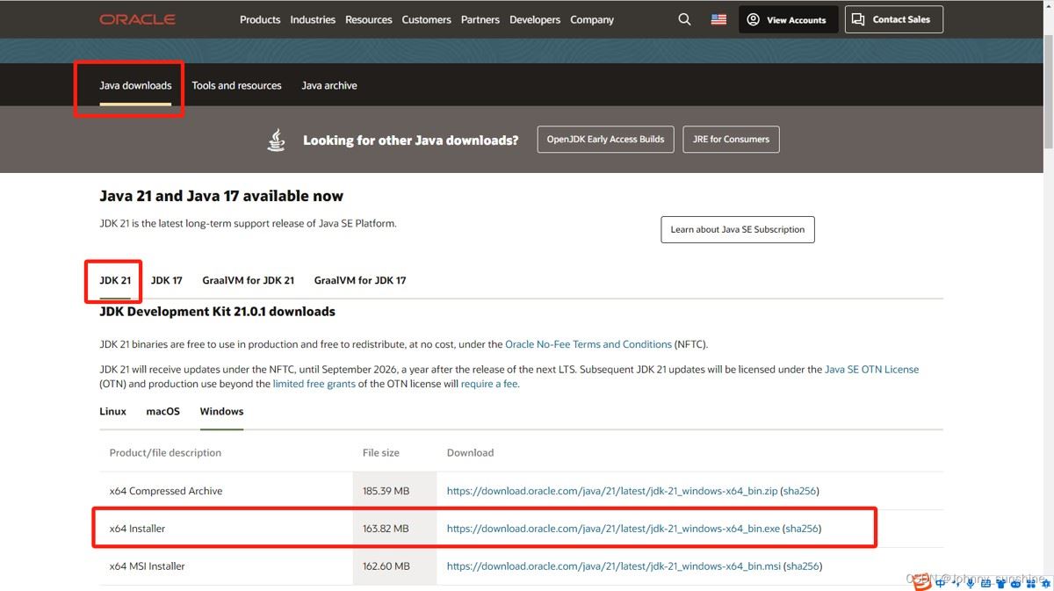Switch to the JDK 17 tab
Screen dimensions: 1054x591
click(166, 280)
